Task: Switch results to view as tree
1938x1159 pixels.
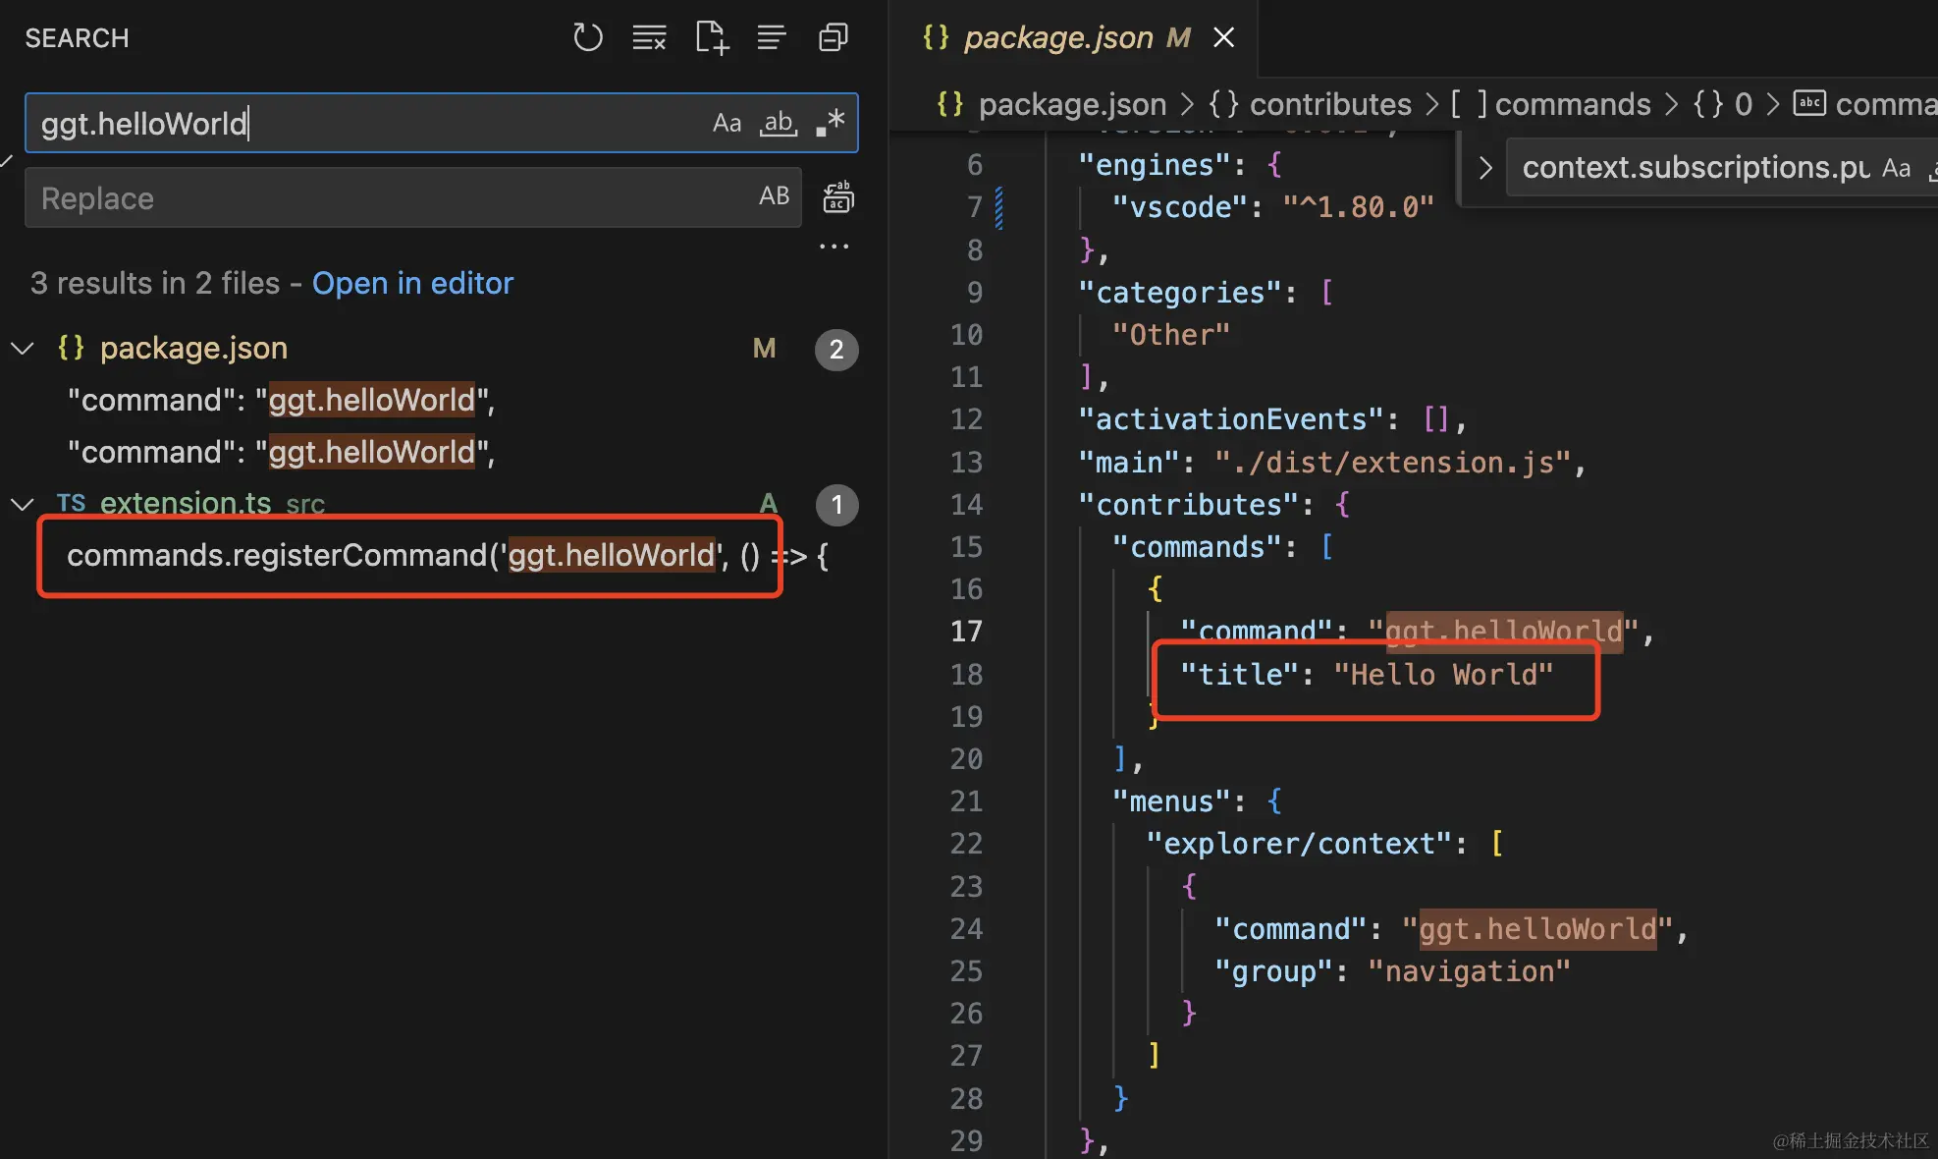Action: 772,37
